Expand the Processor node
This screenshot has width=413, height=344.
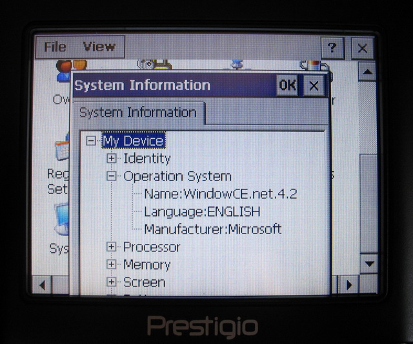(112, 247)
